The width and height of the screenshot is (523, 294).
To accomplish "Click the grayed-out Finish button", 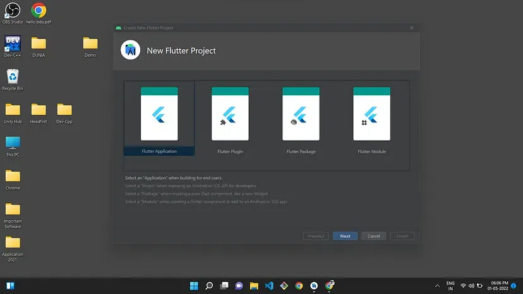I will (402, 236).
